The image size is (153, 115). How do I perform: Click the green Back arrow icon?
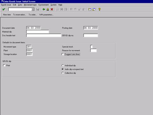coord(44,9)
